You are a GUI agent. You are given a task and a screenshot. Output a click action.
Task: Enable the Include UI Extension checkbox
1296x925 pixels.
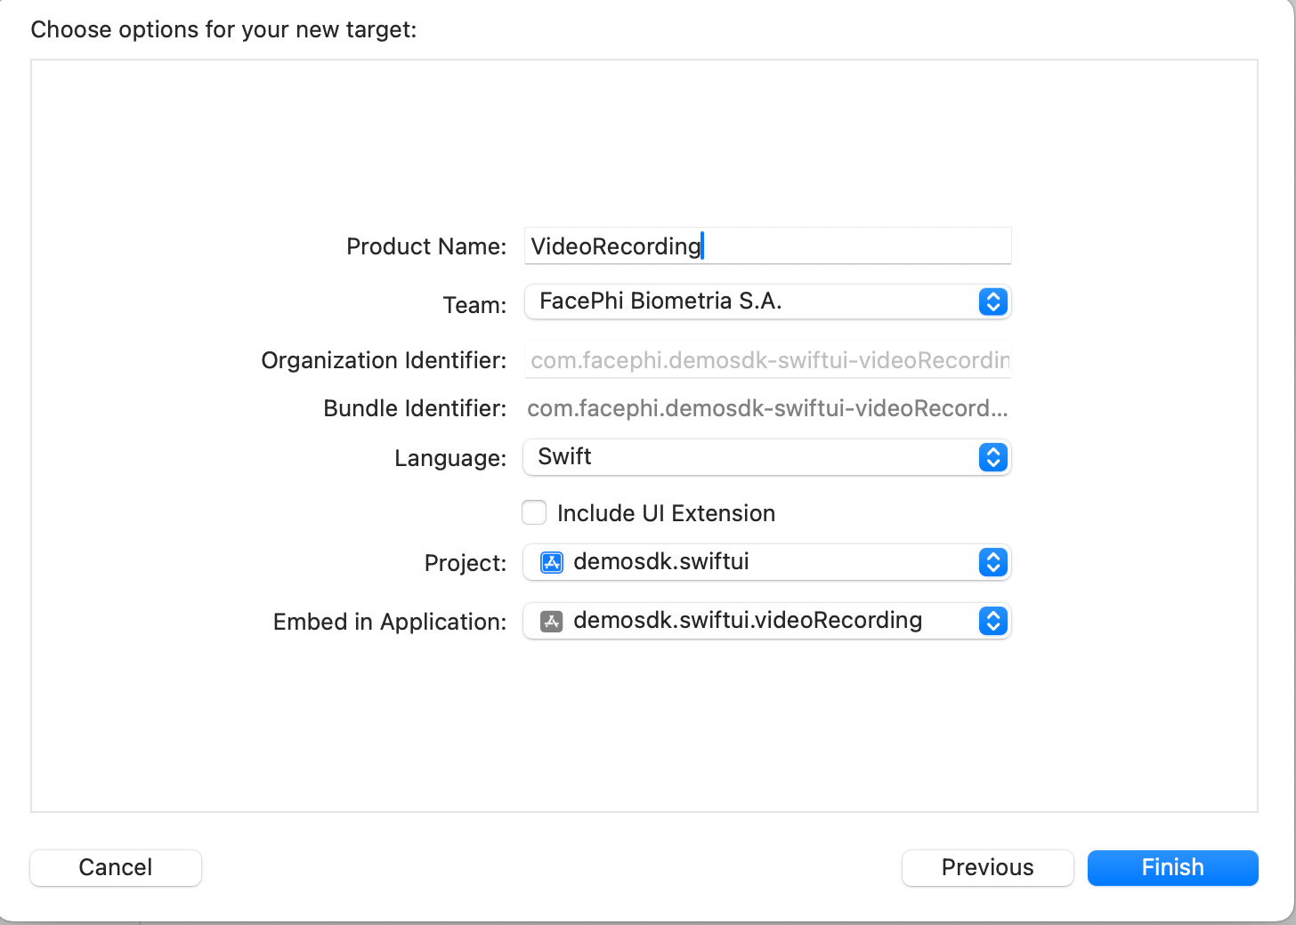coord(534,513)
